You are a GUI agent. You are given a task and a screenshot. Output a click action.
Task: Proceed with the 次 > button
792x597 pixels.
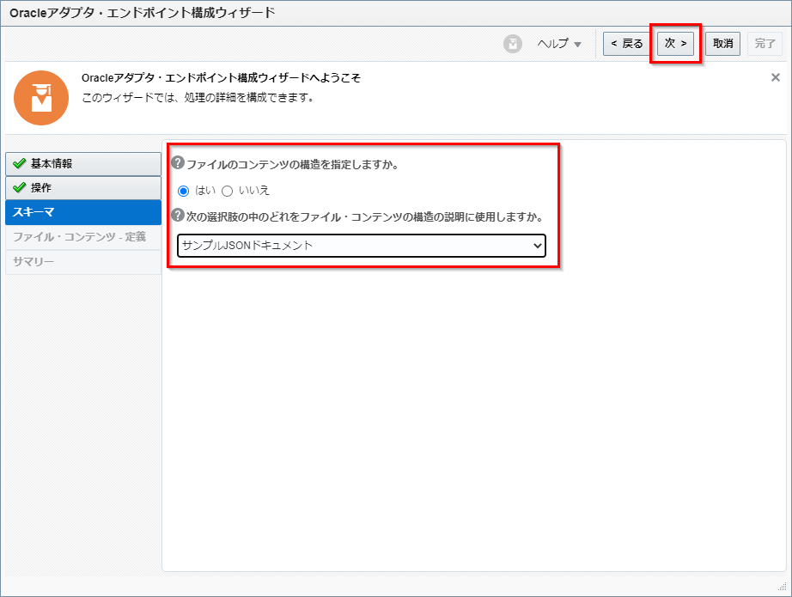[675, 44]
